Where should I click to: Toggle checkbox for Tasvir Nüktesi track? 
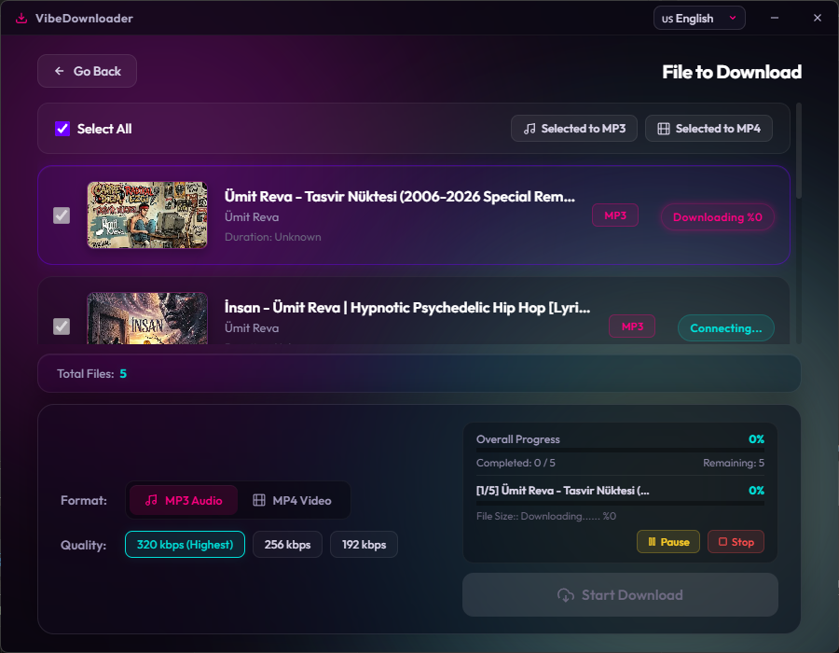[62, 215]
